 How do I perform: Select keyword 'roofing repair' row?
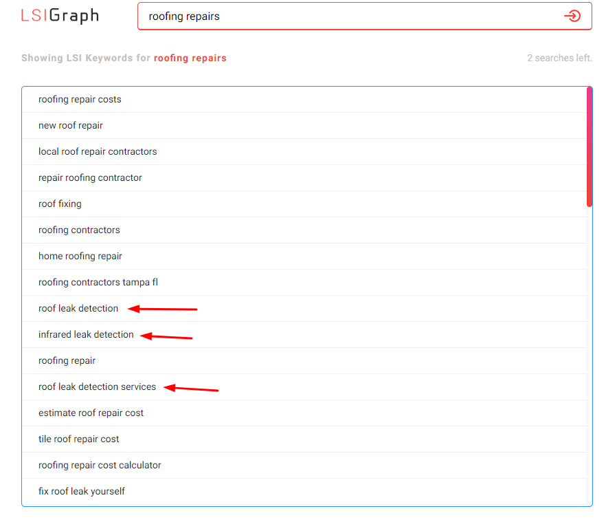click(x=304, y=360)
